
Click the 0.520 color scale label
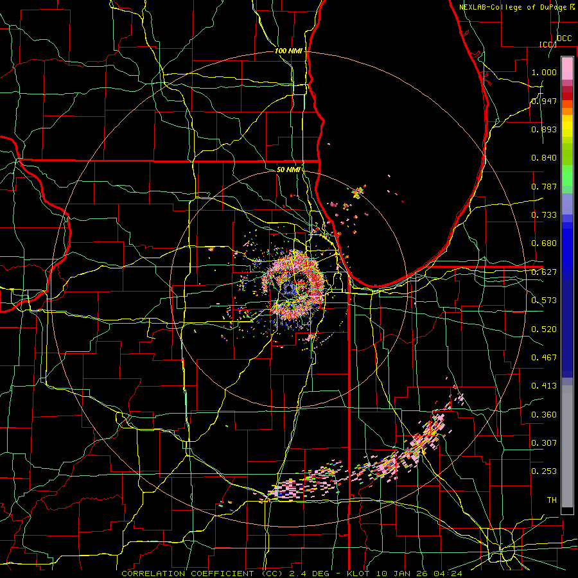point(544,329)
